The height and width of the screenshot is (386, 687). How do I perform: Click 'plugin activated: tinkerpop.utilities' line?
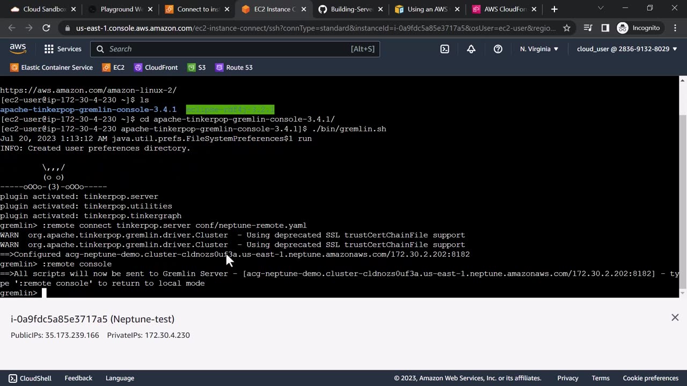[x=86, y=206]
